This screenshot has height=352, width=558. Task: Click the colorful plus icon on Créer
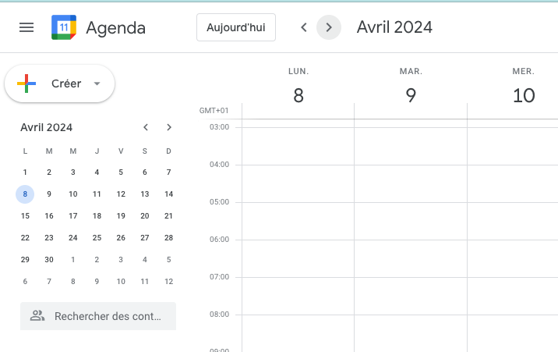point(26,84)
